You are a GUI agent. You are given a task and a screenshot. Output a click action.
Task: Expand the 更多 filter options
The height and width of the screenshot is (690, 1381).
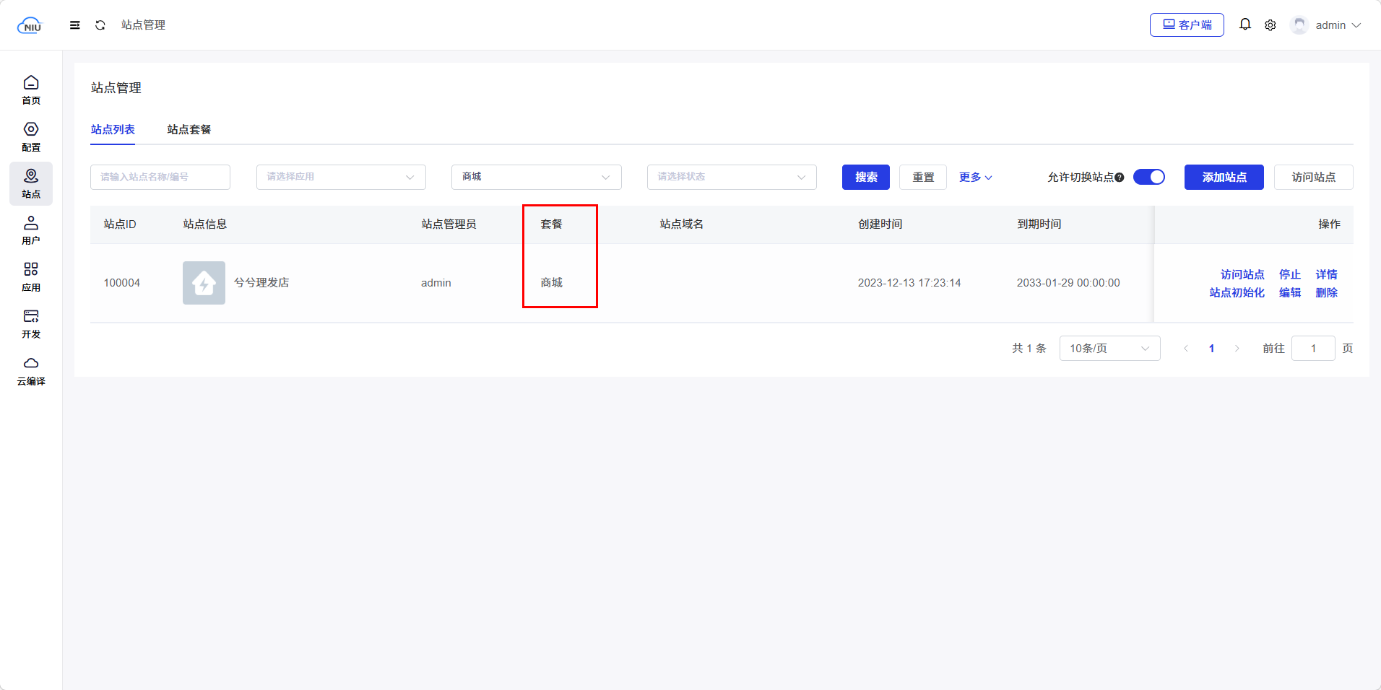point(975,178)
